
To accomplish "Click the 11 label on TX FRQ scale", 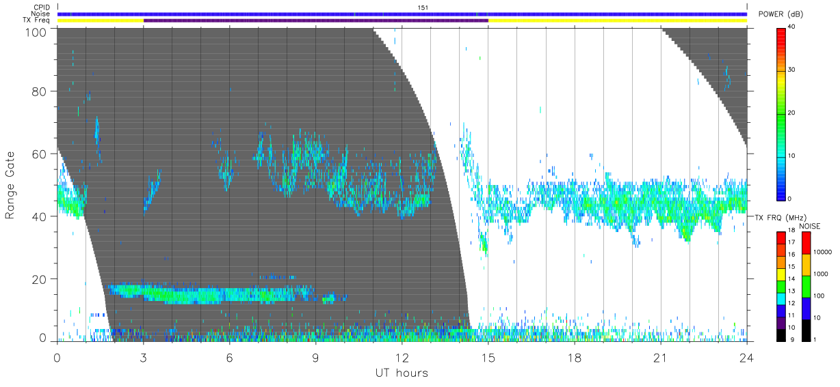I will pyautogui.click(x=792, y=316).
